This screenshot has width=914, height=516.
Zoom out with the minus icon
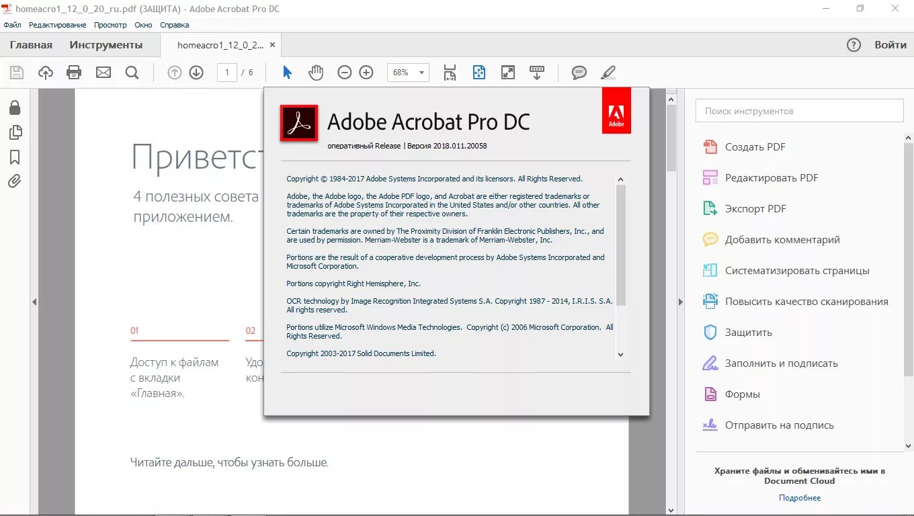tap(345, 73)
